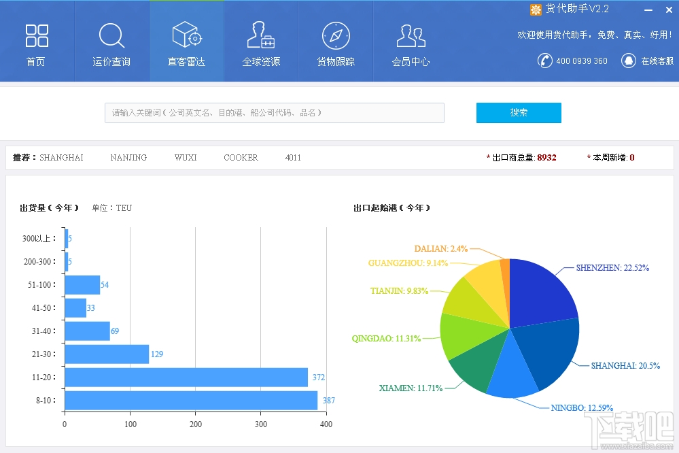
Task: Click the 8-10 bar showing 387
Action: (x=191, y=400)
